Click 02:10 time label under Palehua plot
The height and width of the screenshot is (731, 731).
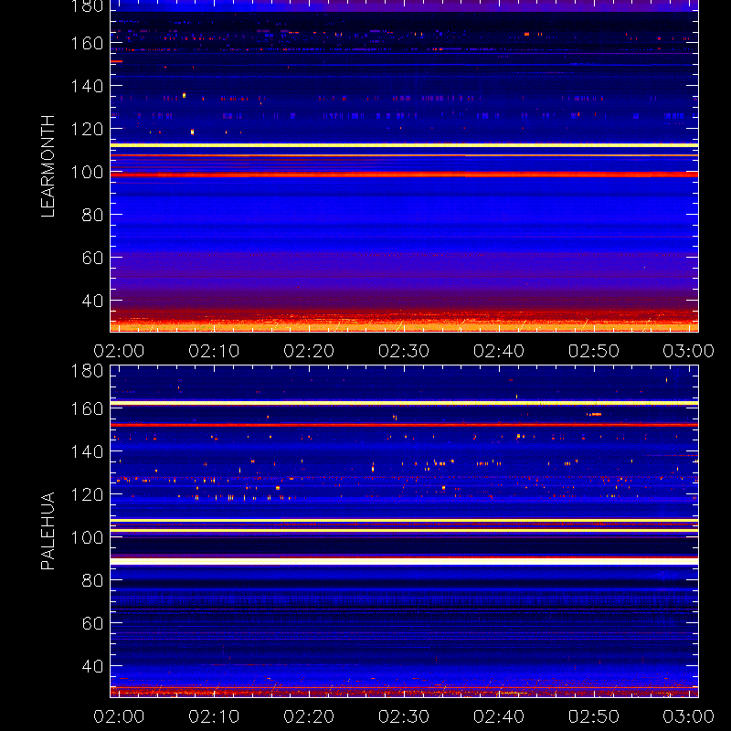click(x=214, y=716)
